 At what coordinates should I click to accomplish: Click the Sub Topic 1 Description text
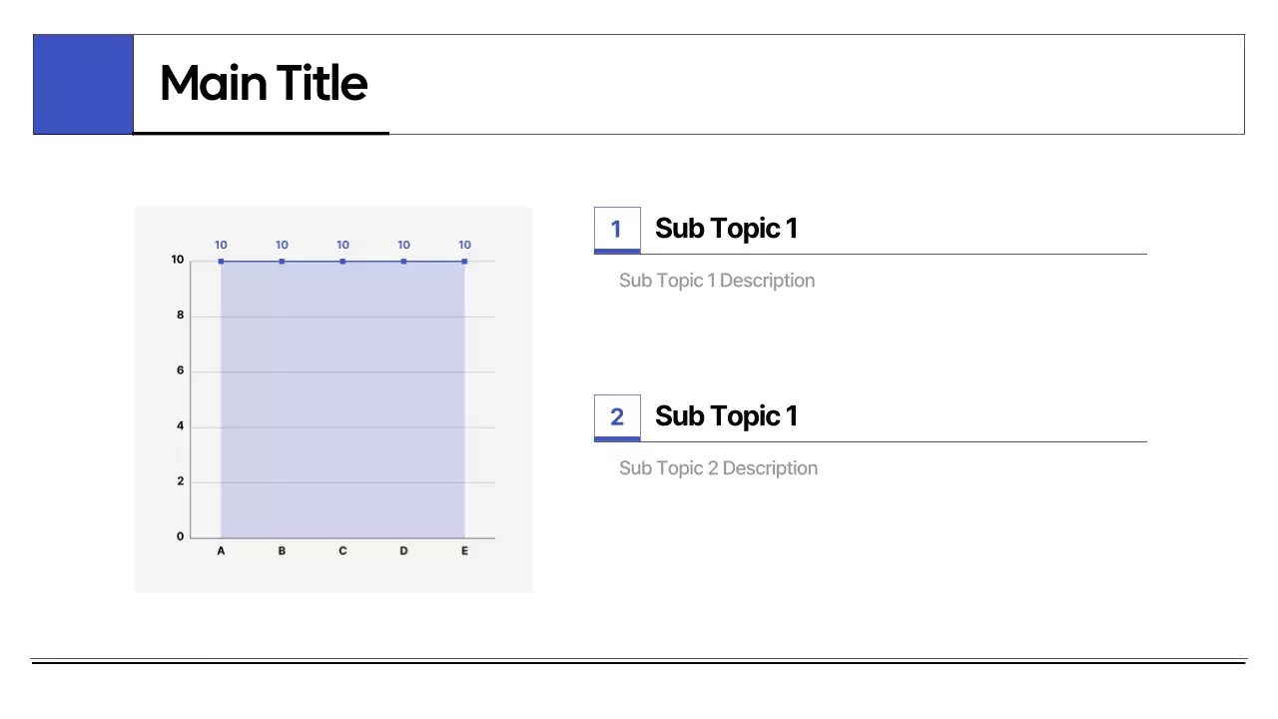(x=716, y=281)
